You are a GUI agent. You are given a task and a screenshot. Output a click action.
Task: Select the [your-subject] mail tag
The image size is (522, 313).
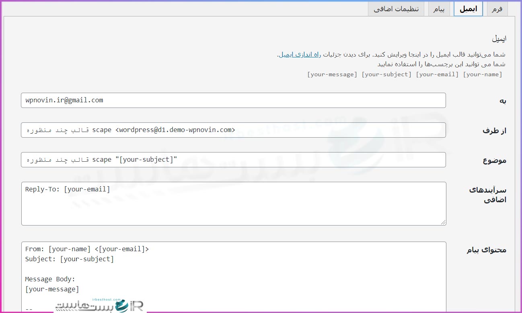pos(386,74)
